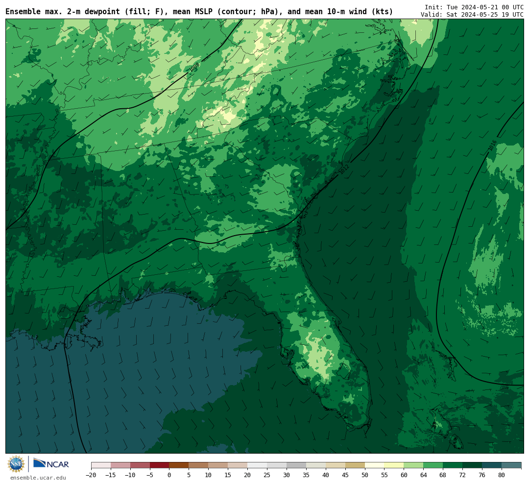Click the map title text

(199, 12)
